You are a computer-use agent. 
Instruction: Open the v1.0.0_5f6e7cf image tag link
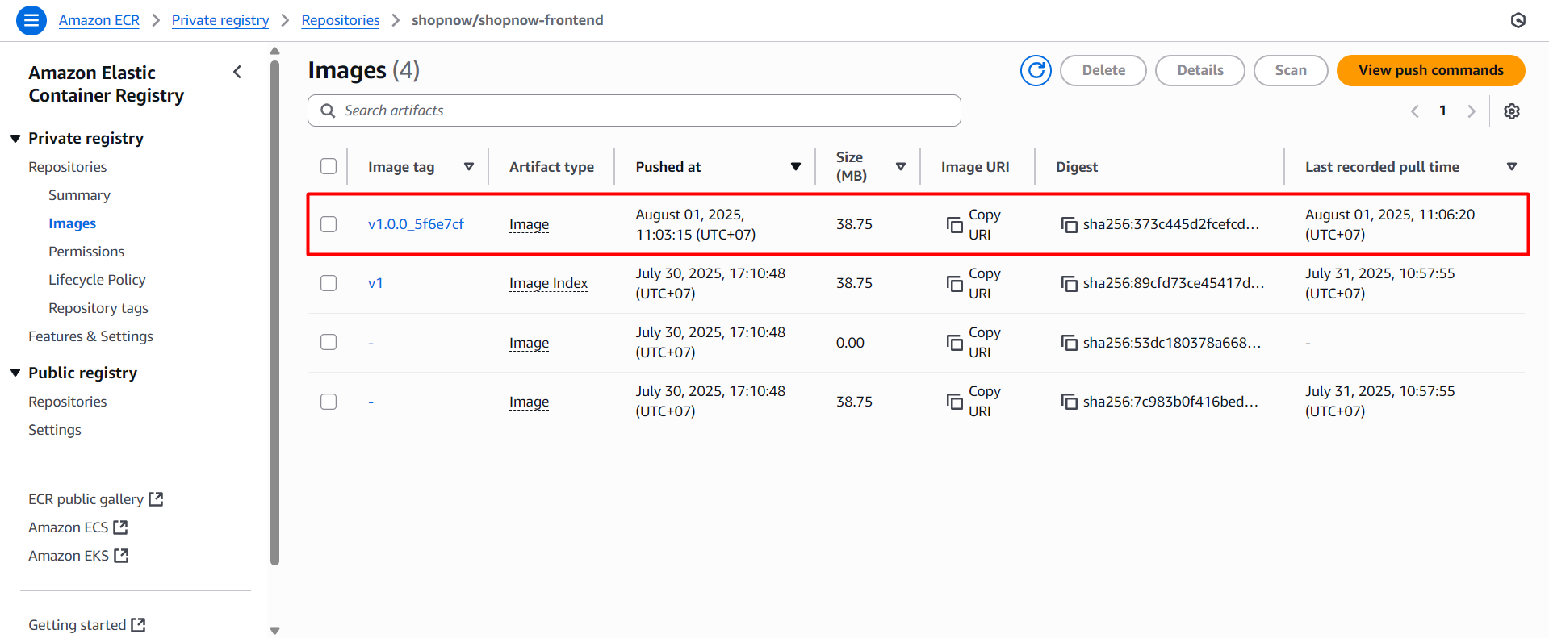coord(416,224)
